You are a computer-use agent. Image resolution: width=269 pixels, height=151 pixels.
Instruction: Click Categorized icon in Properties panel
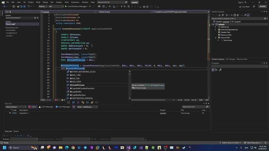coord(213,70)
